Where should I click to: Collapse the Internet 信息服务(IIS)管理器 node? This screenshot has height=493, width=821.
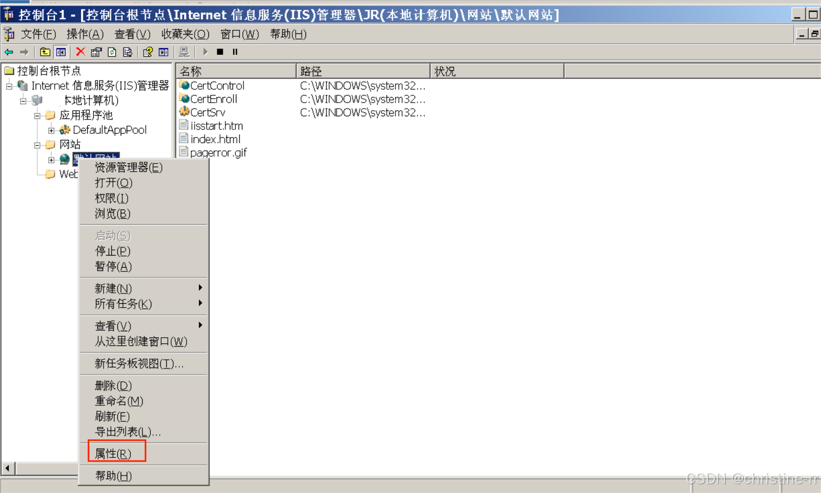pos(9,86)
